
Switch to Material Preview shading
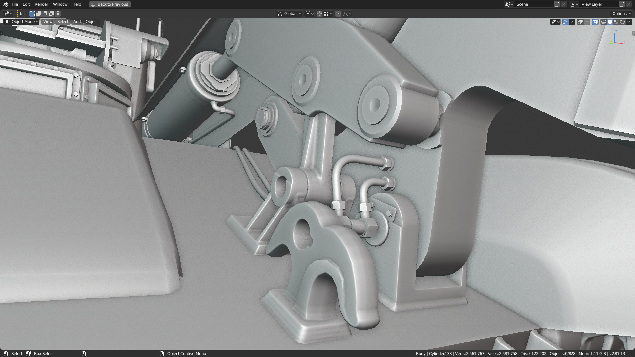point(616,22)
